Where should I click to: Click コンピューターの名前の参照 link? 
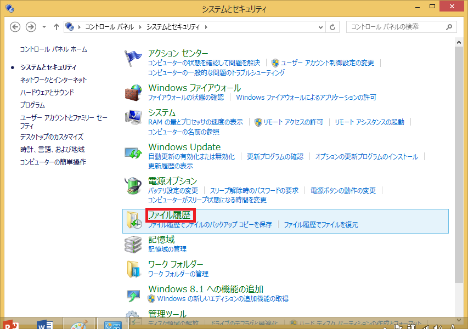184,132
